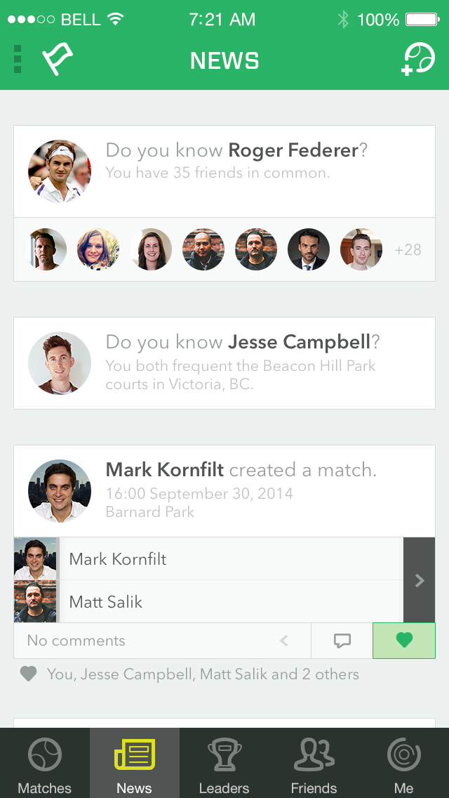
Task: Open the comment speech bubble icon
Action: click(x=342, y=640)
